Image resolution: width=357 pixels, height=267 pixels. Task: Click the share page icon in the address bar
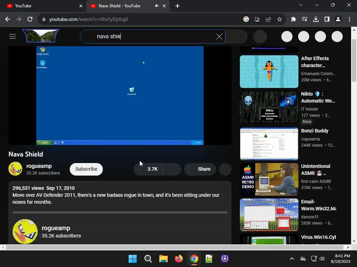coord(268,19)
